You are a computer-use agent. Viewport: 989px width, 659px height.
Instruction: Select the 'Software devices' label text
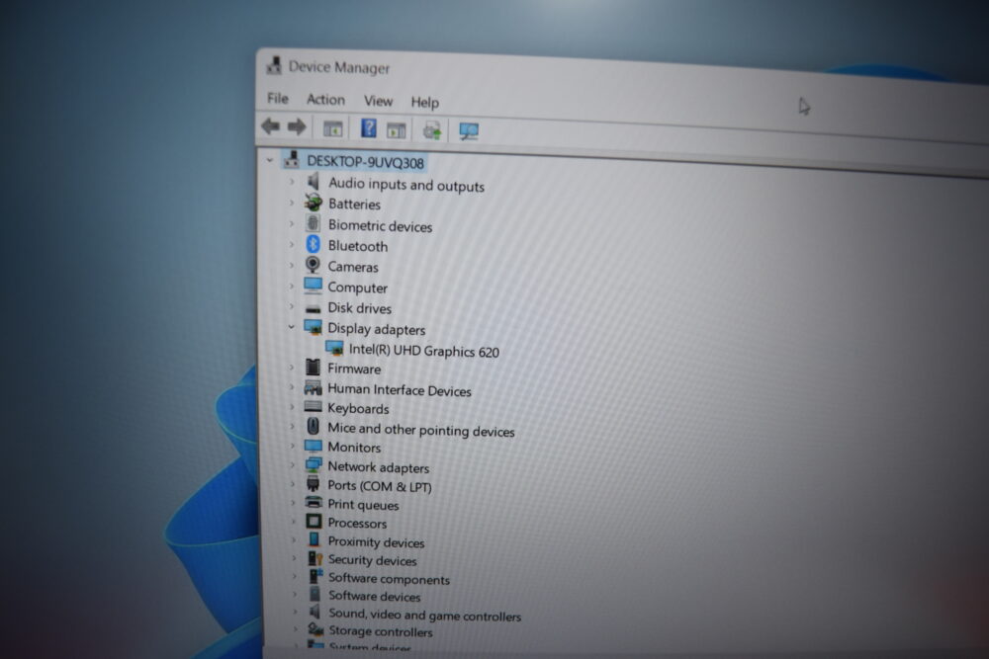tap(374, 596)
